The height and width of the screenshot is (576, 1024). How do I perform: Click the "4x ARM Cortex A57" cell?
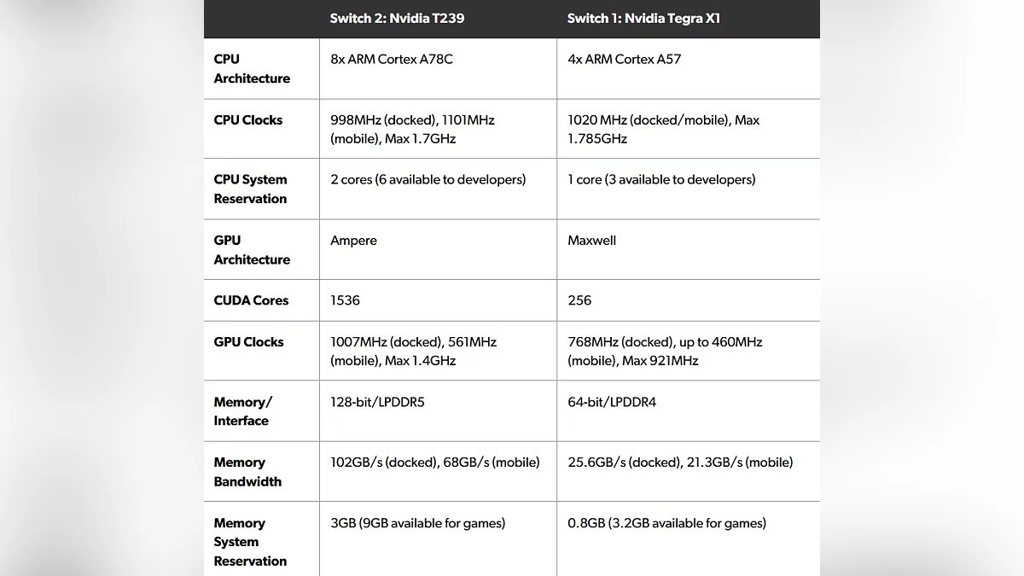[x=624, y=59]
